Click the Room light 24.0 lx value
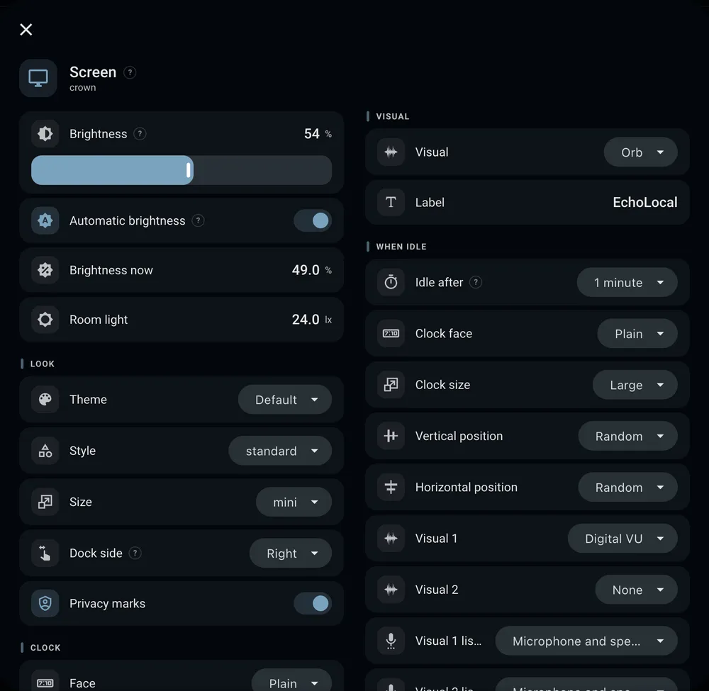Screen dimensions: 709x691 click(312, 320)
